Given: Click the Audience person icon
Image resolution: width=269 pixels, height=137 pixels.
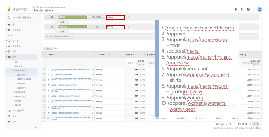Looking at the screenshot, I should pyautogui.click(x=9, y=46).
